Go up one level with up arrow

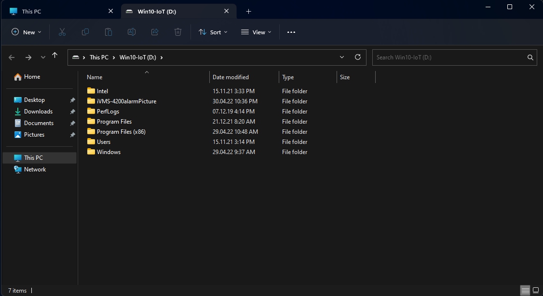pos(54,56)
